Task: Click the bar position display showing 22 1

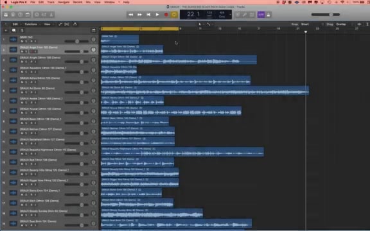Action: click(193, 14)
